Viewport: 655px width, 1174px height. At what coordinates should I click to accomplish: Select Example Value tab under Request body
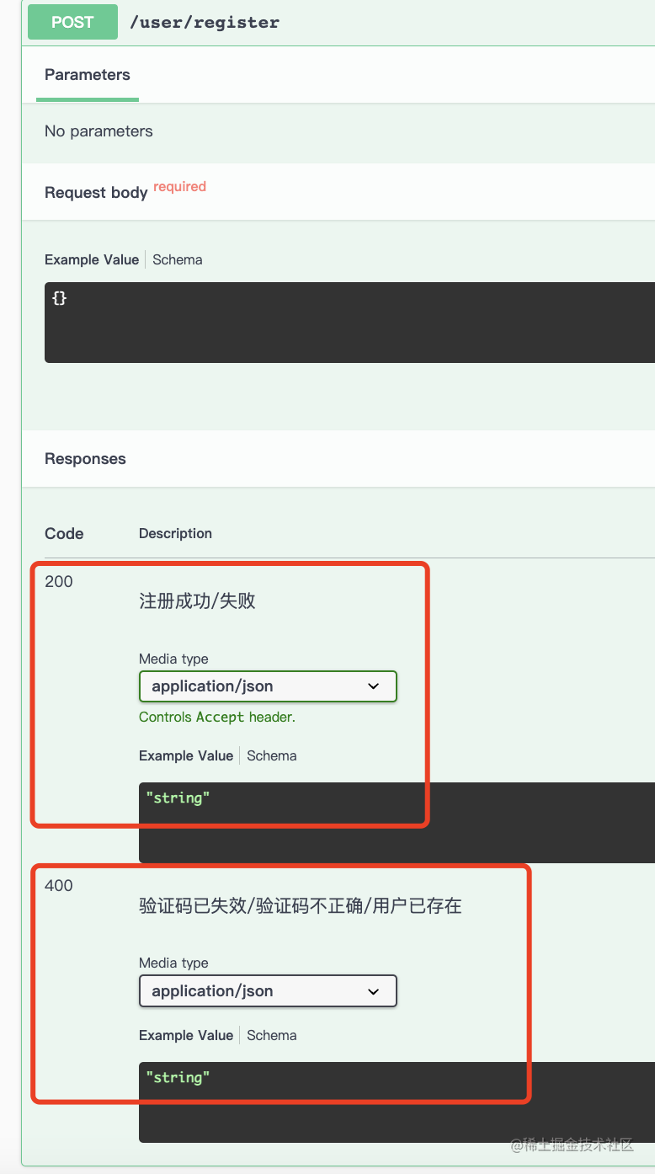pyautogui.click(x=92, y=259)
